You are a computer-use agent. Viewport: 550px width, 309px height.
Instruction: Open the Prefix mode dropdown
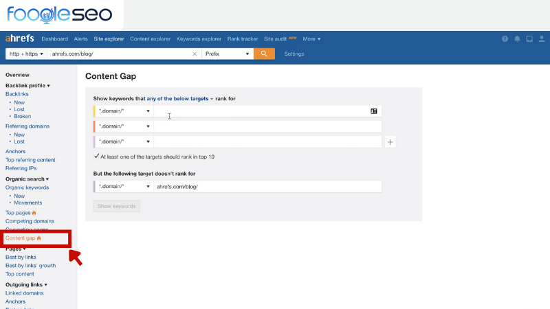tap(227, 54)
